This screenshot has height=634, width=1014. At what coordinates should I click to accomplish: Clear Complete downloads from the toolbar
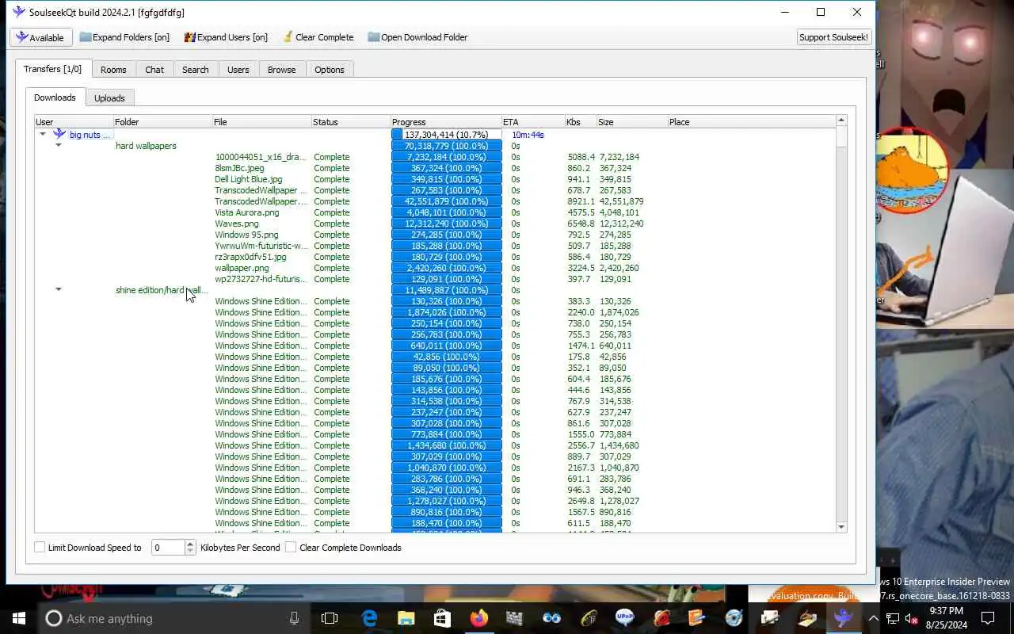[317, 37]
